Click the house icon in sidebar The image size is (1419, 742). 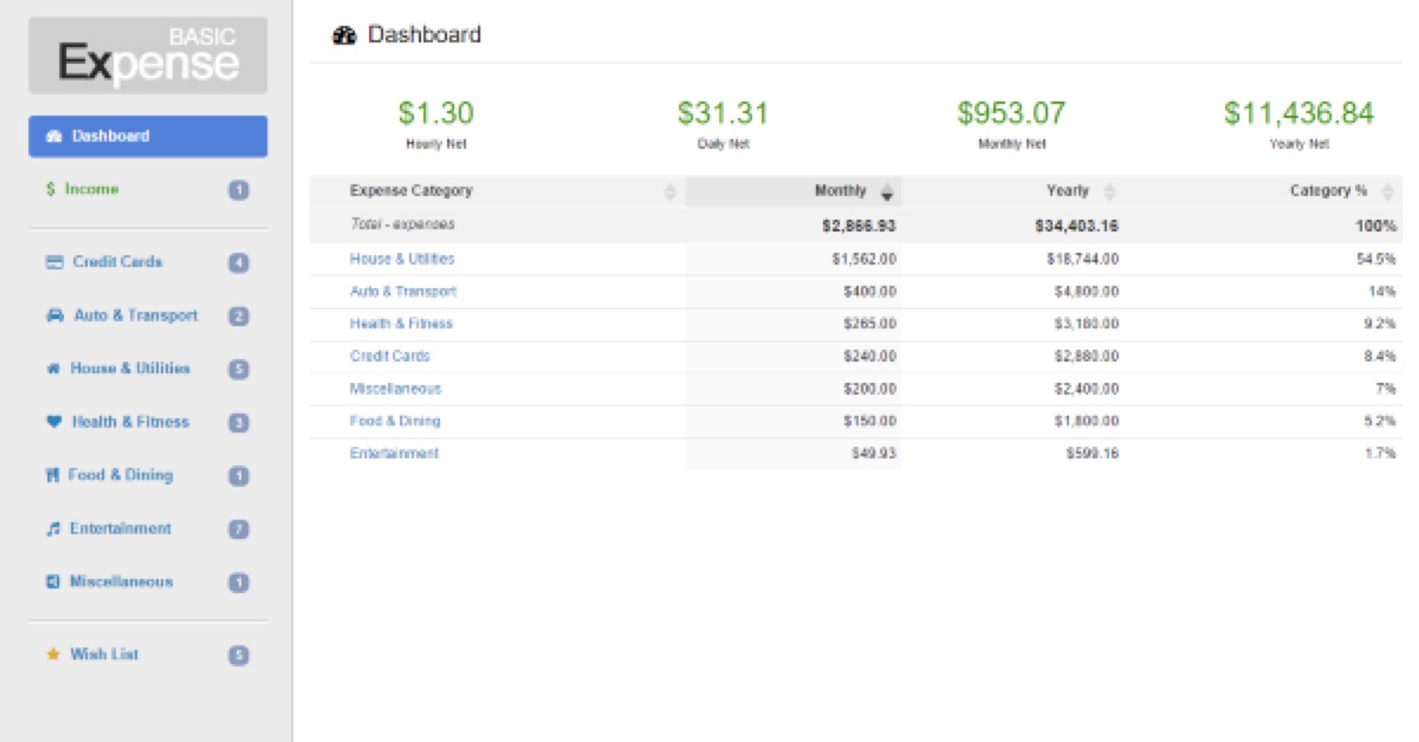(53, 368)
